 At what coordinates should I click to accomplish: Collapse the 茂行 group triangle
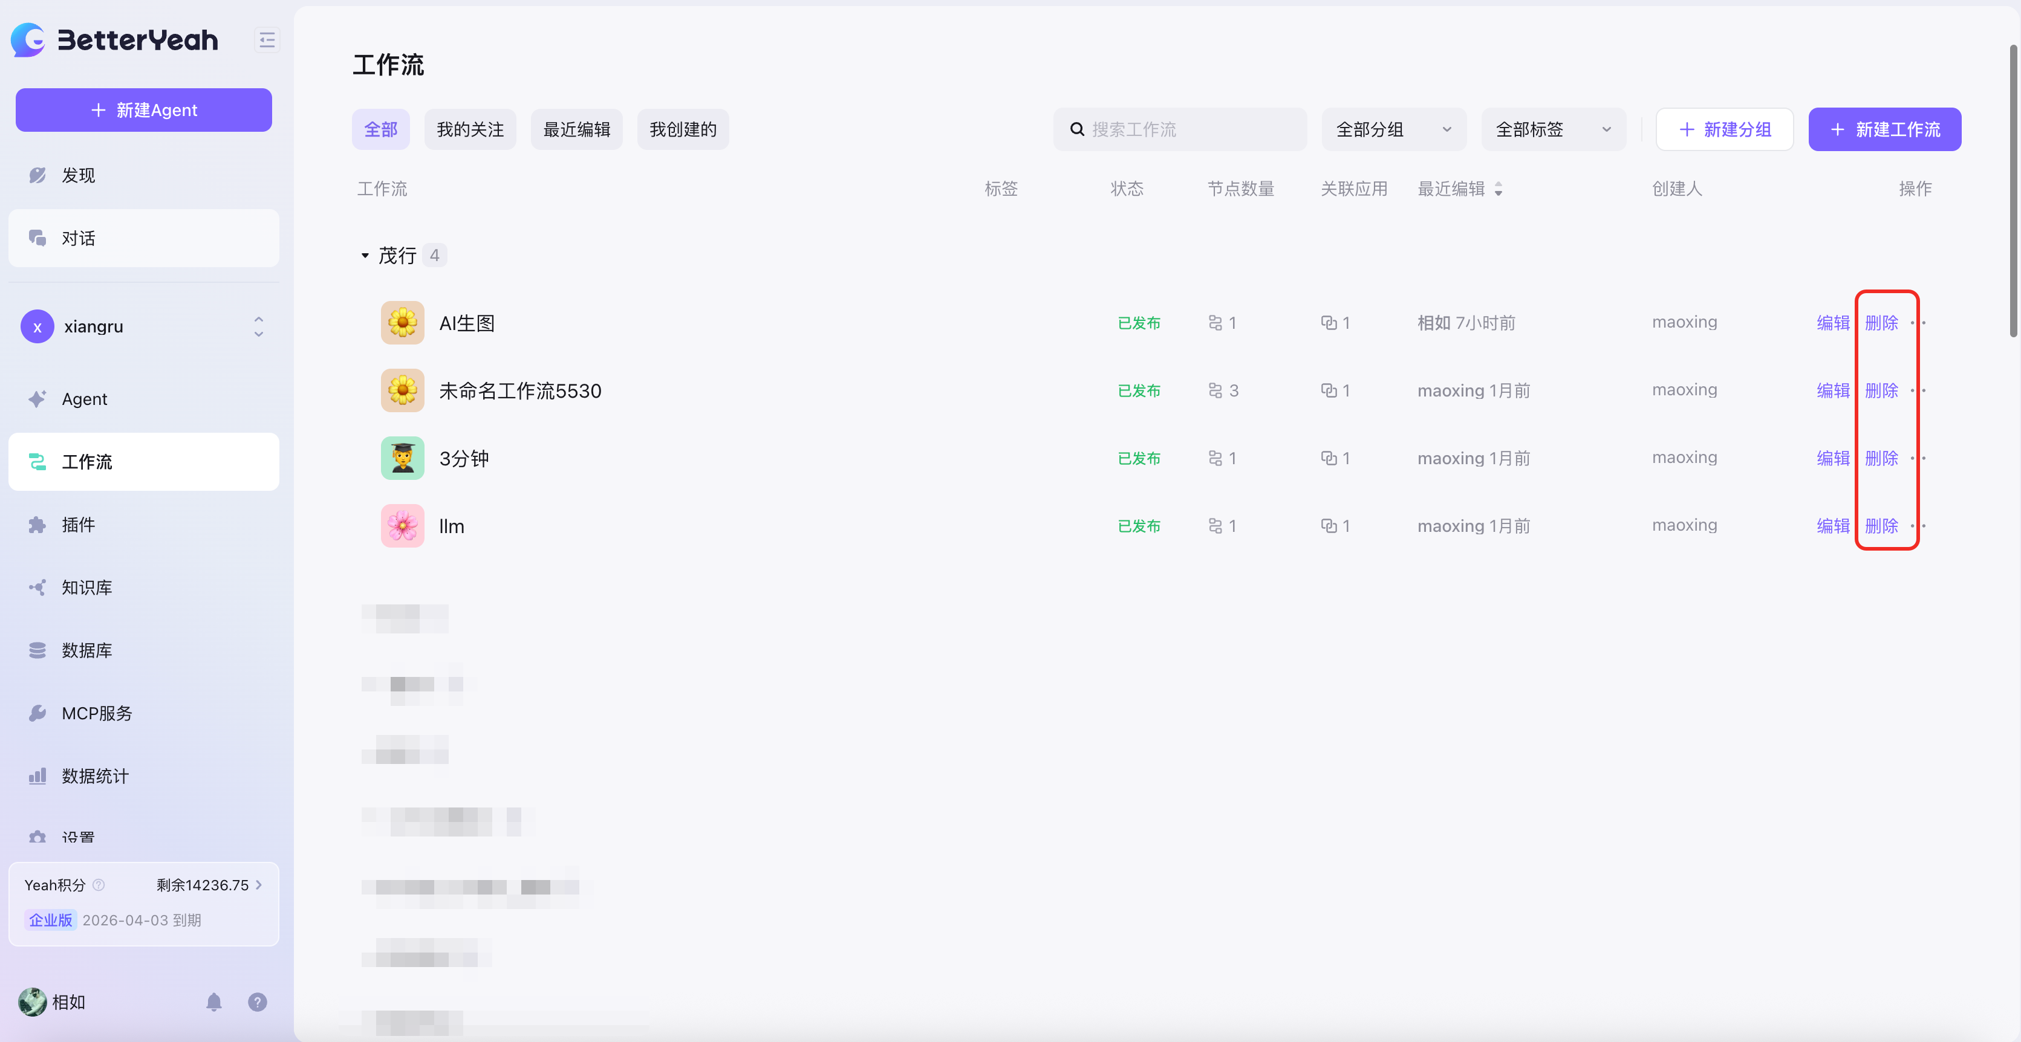[365, 256]
